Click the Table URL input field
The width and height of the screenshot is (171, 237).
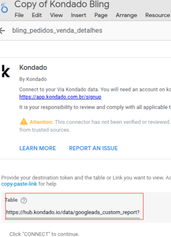pos(73,212)
